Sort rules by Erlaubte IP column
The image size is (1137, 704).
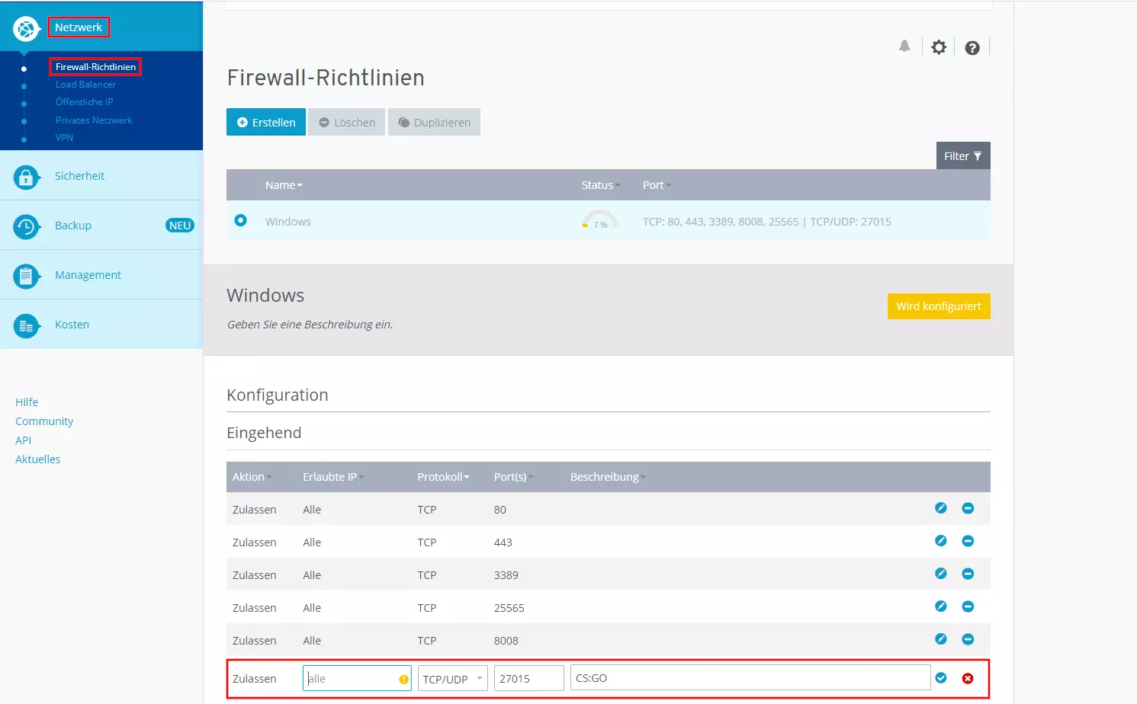(x=333, y=477)
